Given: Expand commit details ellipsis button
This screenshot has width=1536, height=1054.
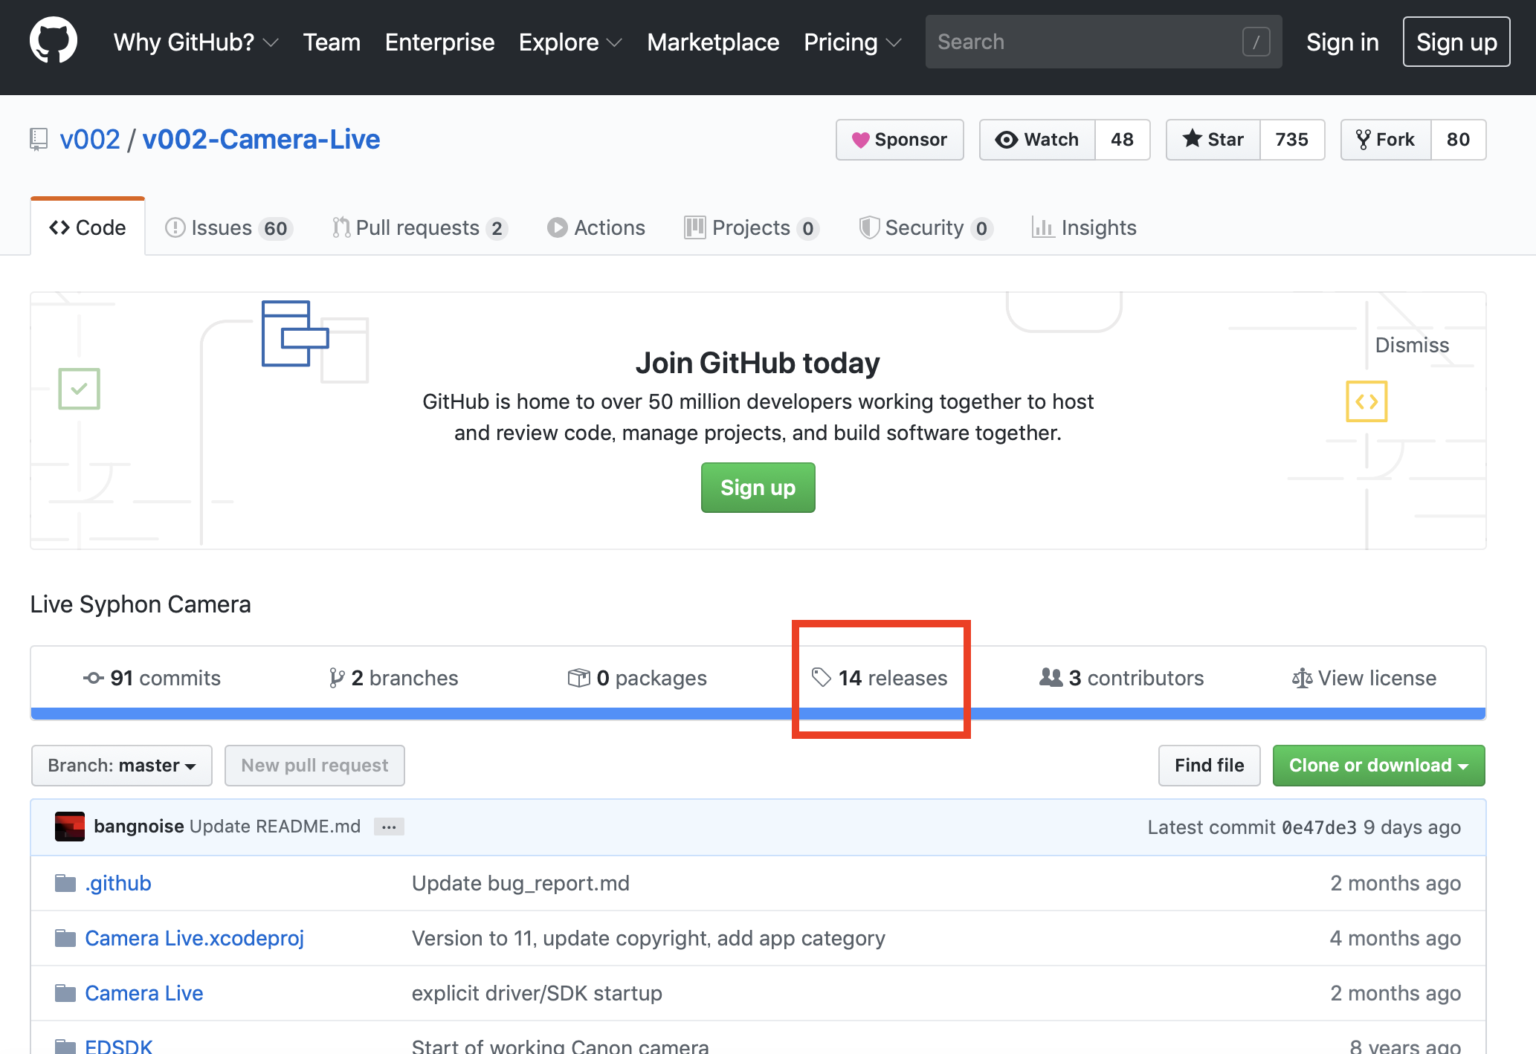Looking at the screenshot, I should pyautogui.click(x=389, y=827).
